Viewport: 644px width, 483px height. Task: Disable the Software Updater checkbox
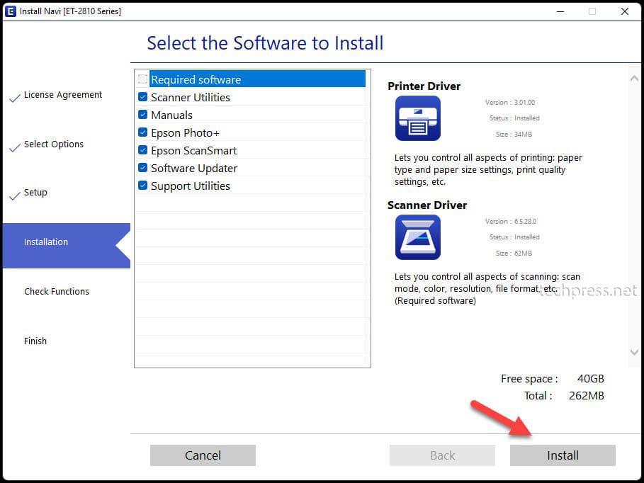(x=142, y=168)
